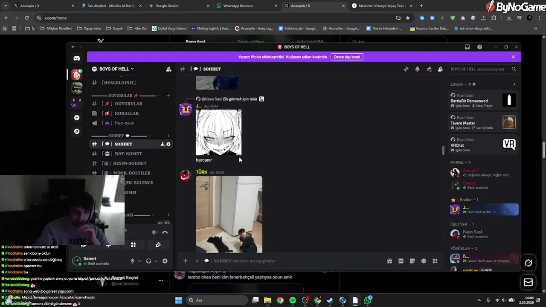Image resolution: width=546 pixels, height=307 pixels.
Task: Open the sticker picker
Action: [x=412, y=261]
